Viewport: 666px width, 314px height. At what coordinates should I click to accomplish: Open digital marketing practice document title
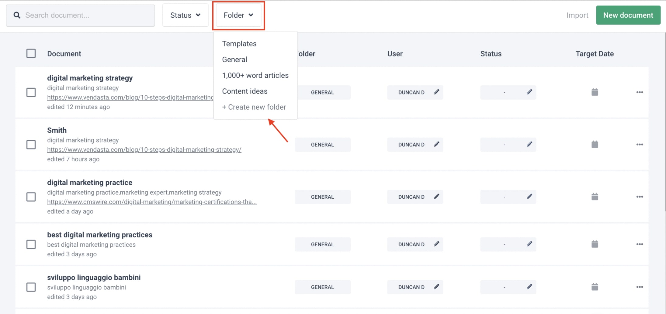(90, 183)
